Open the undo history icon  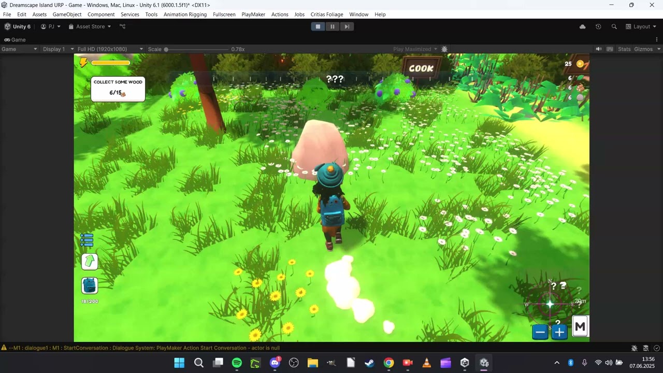(x=598, y=26)
